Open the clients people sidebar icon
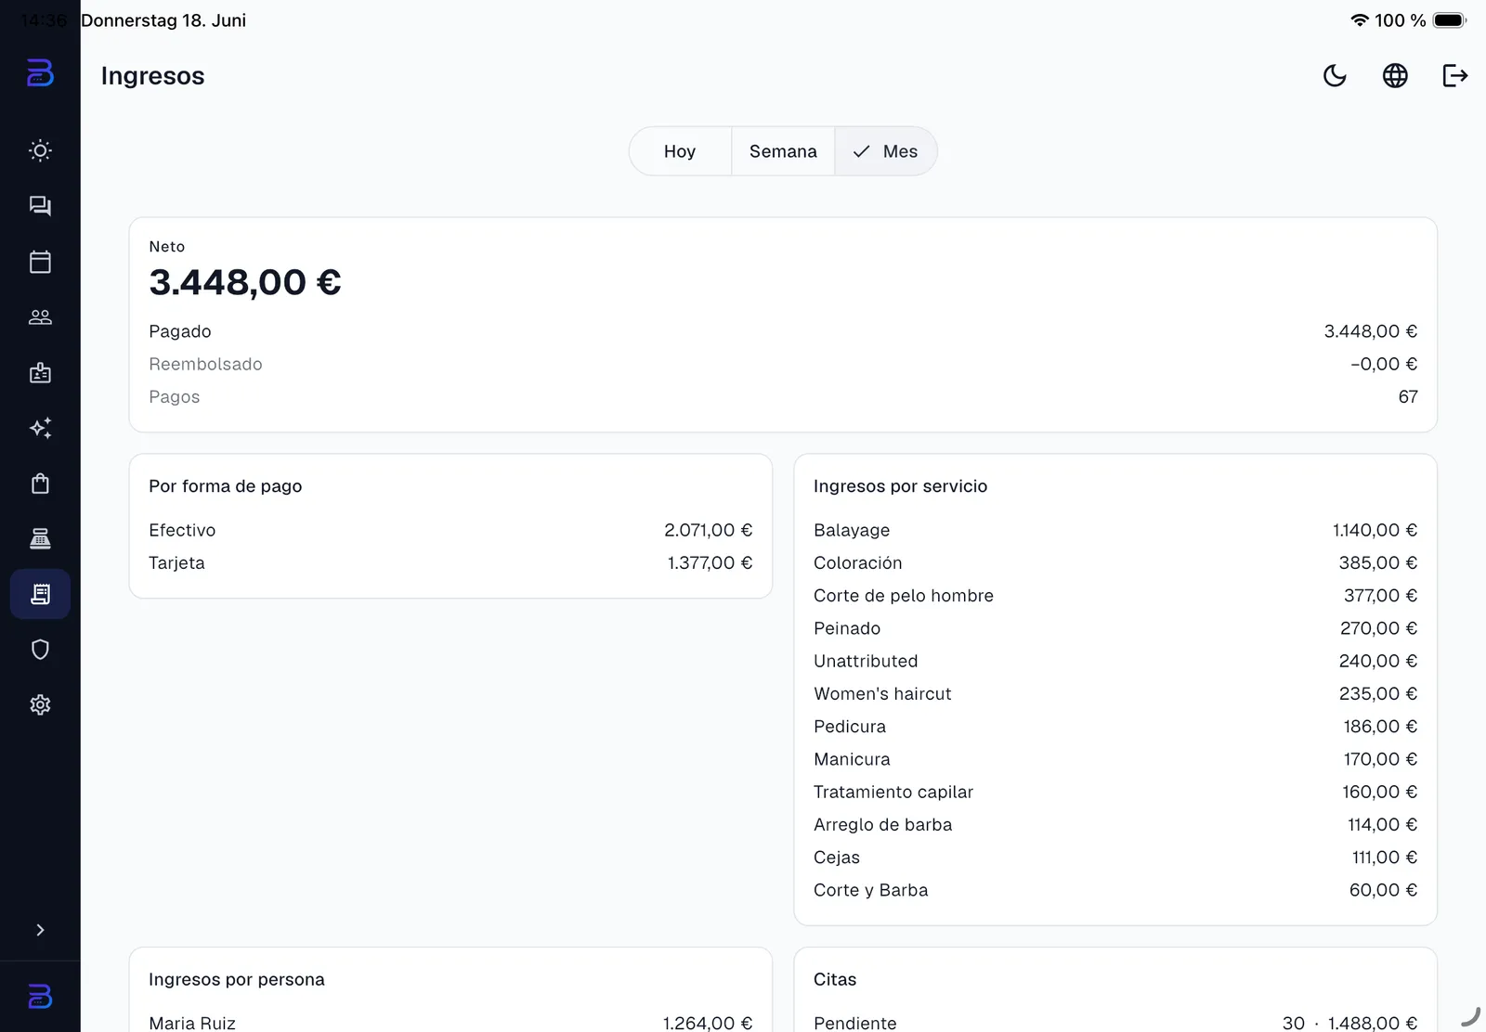The height and width of the screenshot is (1032, 1486). [x=40, y=317]
